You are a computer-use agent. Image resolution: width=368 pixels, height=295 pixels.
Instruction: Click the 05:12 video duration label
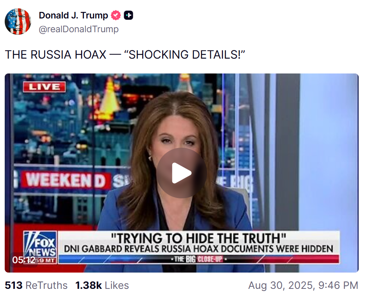[x=24, y=260]
